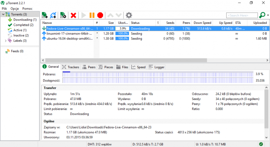Expand the Labels (3) node
The image size is (270, 147).
[x=5, y=41]
